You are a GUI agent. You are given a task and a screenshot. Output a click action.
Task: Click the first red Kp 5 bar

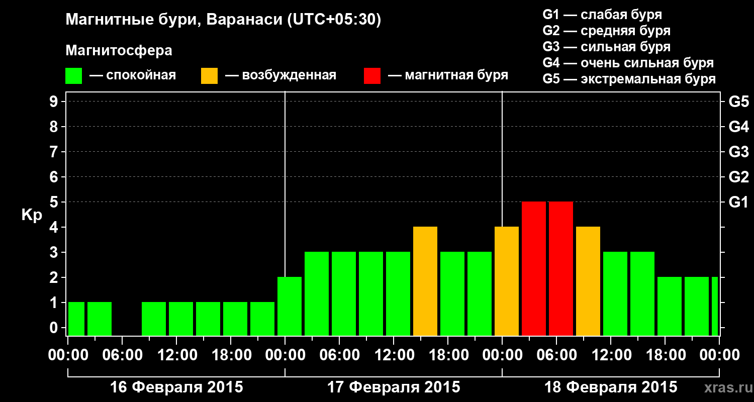click(534, 268)
